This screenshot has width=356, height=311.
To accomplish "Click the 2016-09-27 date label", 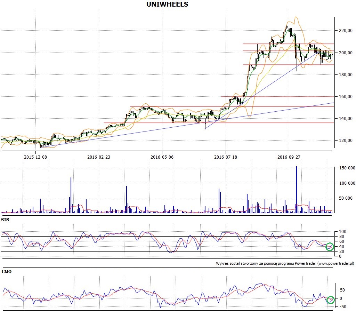I will [289, 157].
